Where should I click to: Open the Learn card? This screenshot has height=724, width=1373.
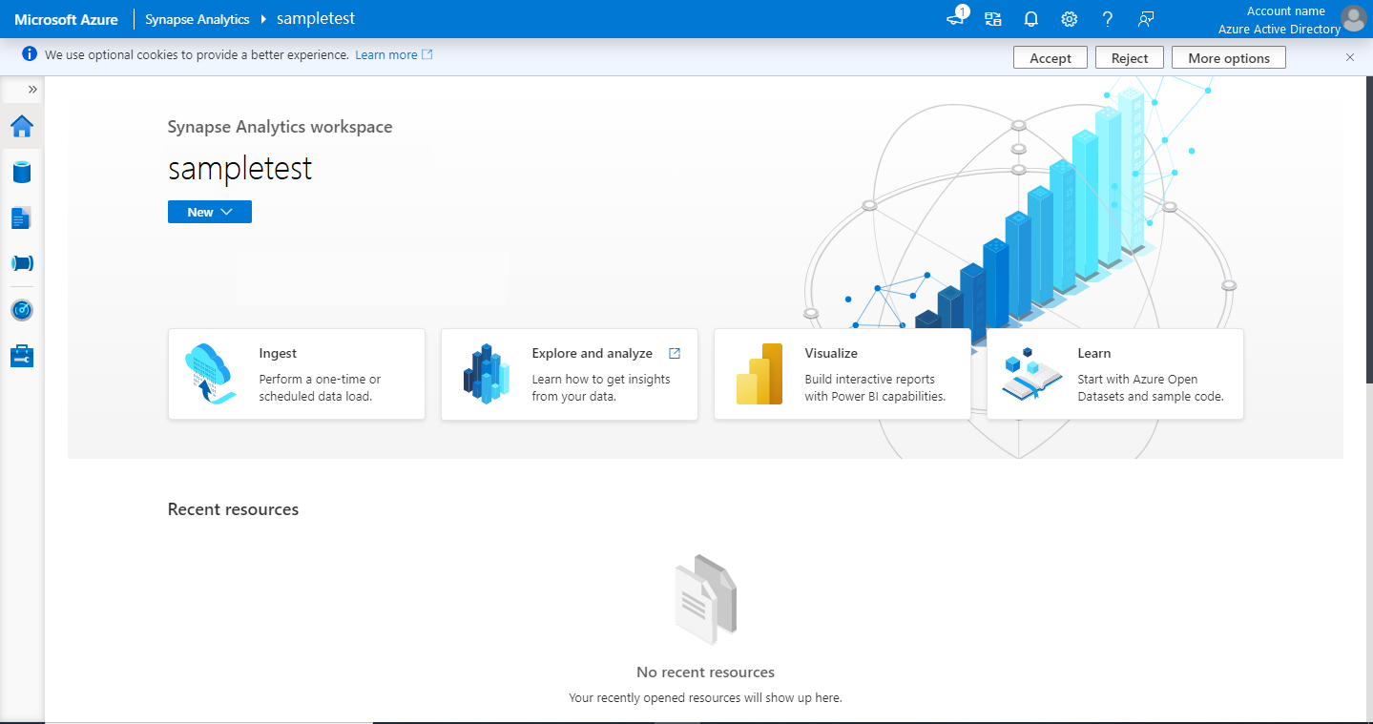pyautogui.click(x=1115, y=374)
